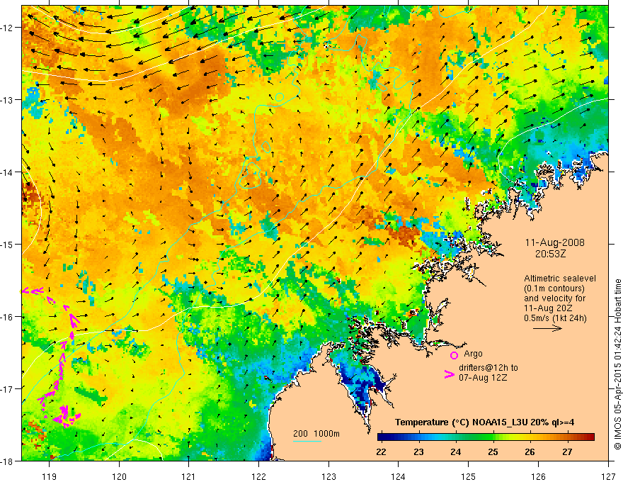Click the latitude axis label -17
Viewport: 623px width, 482px height.
pos(8,389)
